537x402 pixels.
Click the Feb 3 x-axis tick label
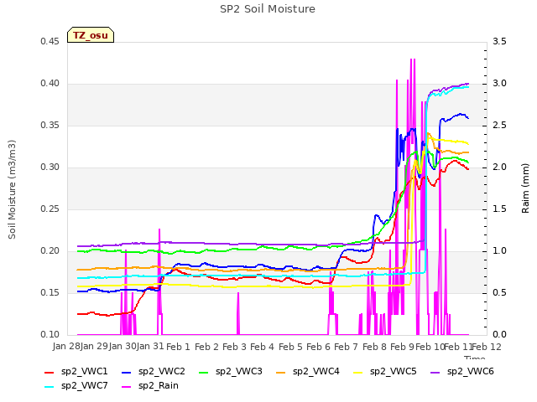pos(235,347)
